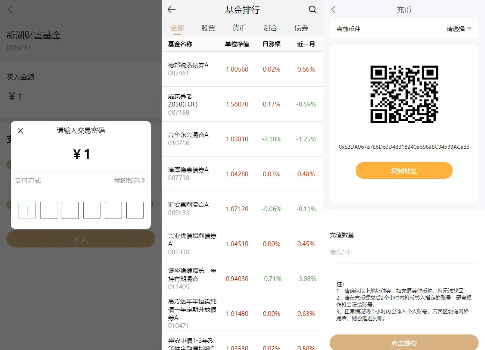
Task: Open the 兴业优债增利债券A fund
Action: (242, 244)
